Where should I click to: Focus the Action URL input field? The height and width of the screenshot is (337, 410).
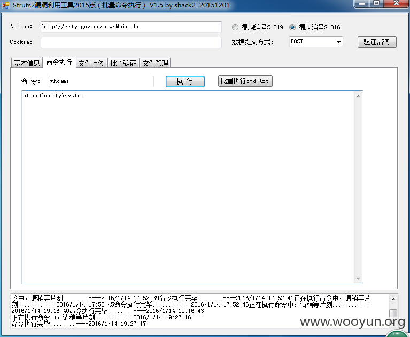131,27
